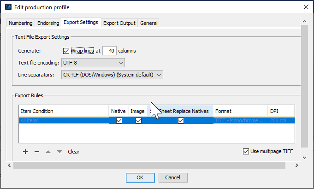Move rule up with up arrow
314x189 pixels.
[48, 152]
